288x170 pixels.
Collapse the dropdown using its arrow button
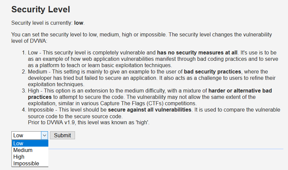[45, 135]
